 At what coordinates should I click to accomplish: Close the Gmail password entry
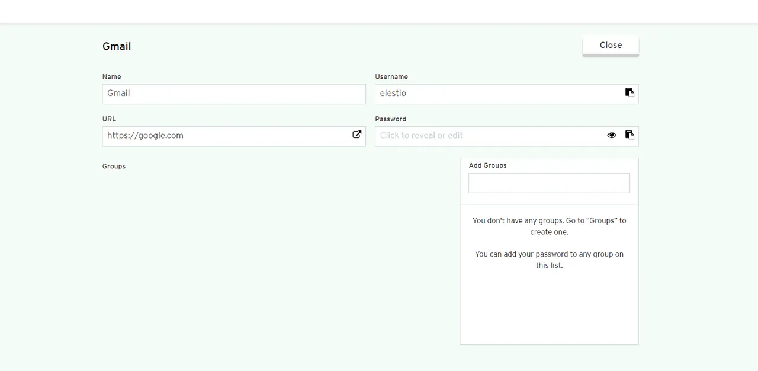click(x=611, y=45)
